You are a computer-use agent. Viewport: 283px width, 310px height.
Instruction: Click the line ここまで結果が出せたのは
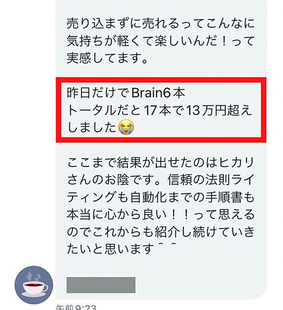(143, 162)
